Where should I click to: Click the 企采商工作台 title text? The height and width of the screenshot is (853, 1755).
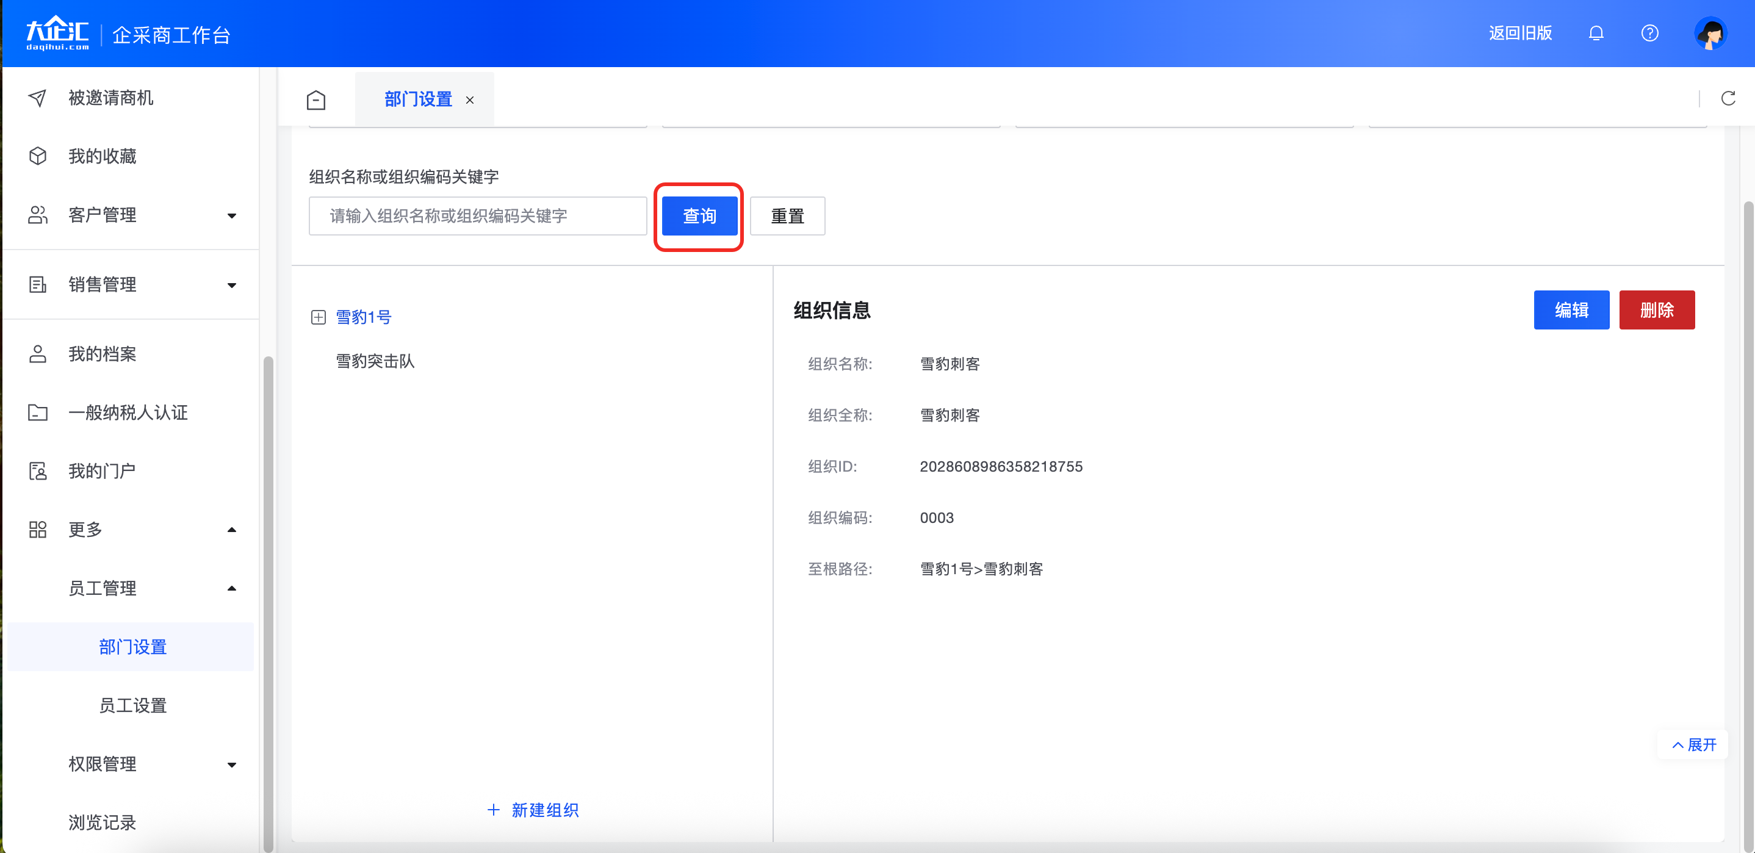(171, 35)
